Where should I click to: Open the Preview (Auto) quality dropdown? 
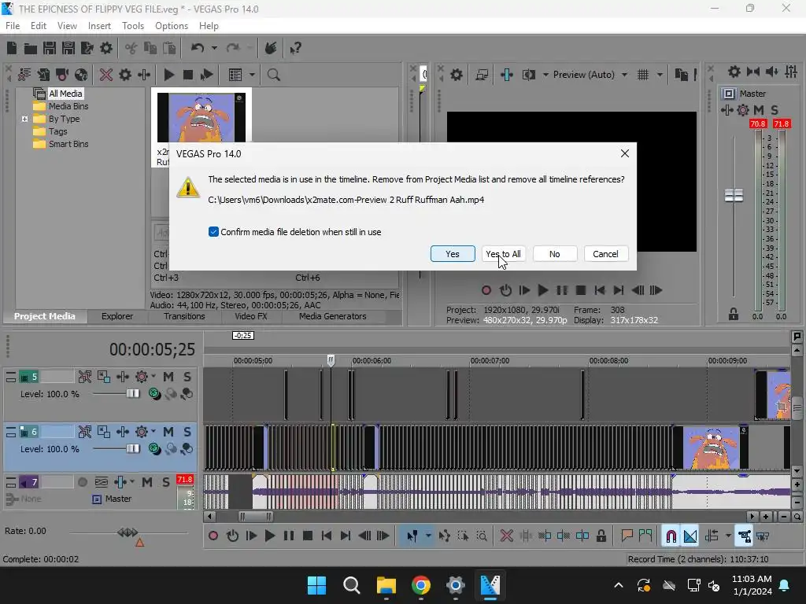point(624,75)
